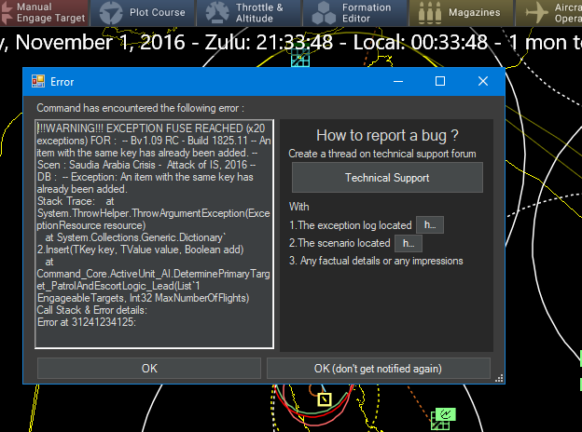
Task: Click the Aircraft Operations plane icon
Action: [536, 13]
